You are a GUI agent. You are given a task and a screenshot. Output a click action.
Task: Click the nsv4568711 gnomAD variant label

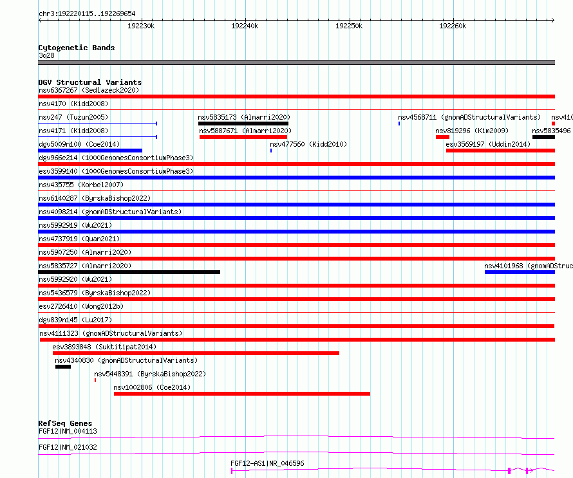[469, 117]
